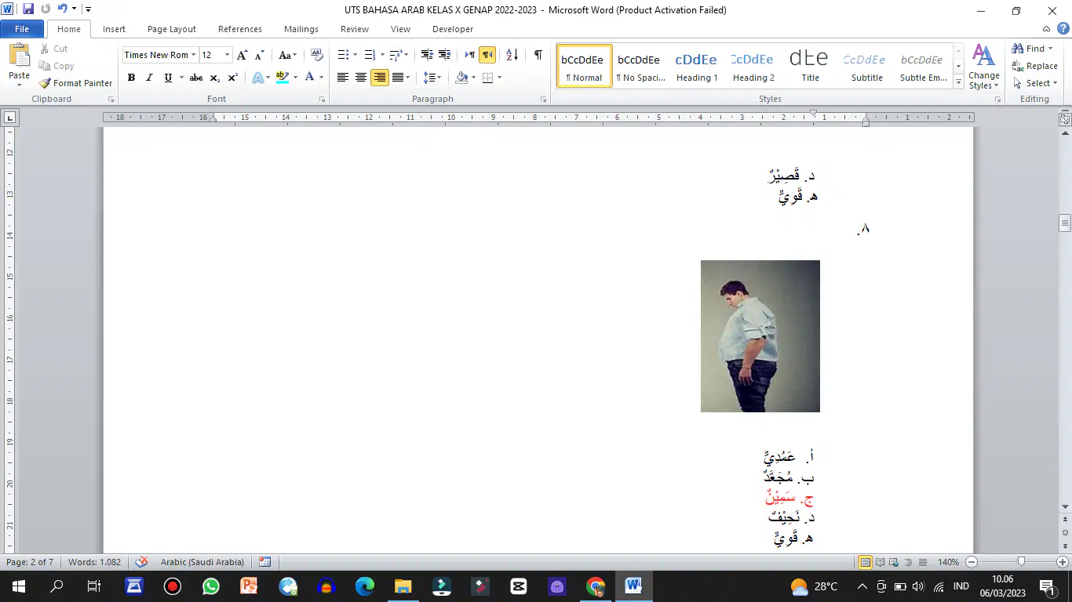The height and width of the screenshot is (602, 1072).
Task: Toggle Left-to-Right text direction
Action: pyautogui.click(x=469, y=55)
